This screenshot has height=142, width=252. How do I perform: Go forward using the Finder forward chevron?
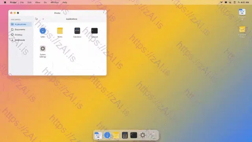click(43, 19)
